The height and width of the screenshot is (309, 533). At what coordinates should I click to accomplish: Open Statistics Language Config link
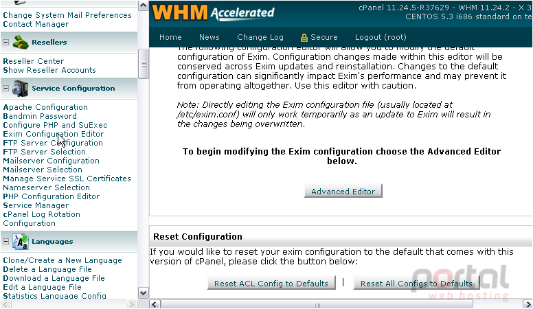click(54, 296)
